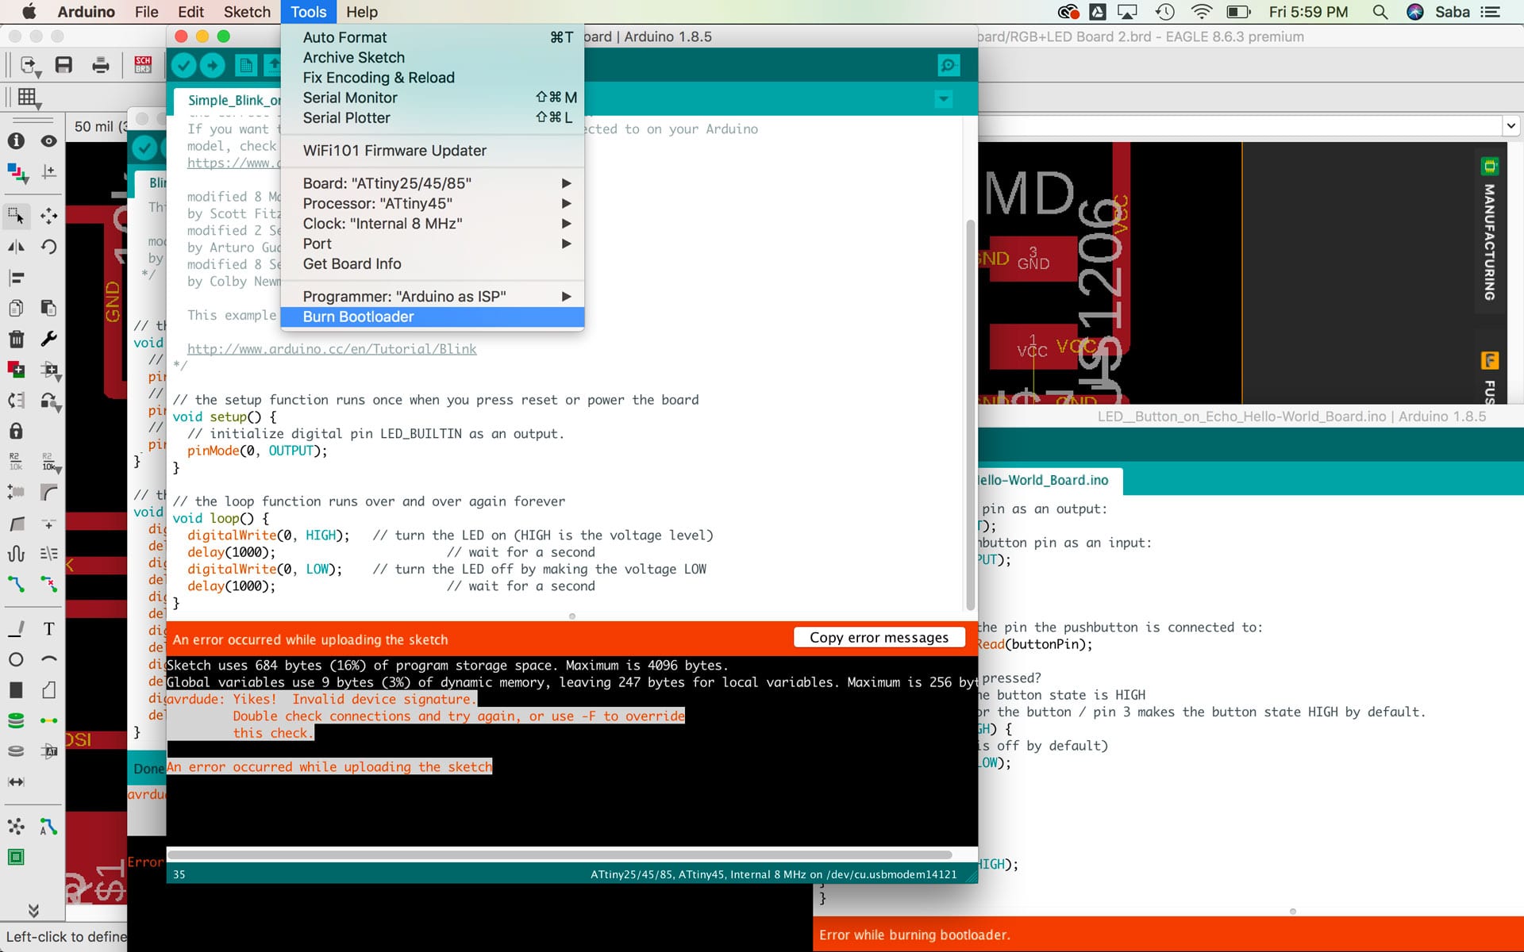Click Copy error messages button
1524x952 pixels.
tap(879, 637)
